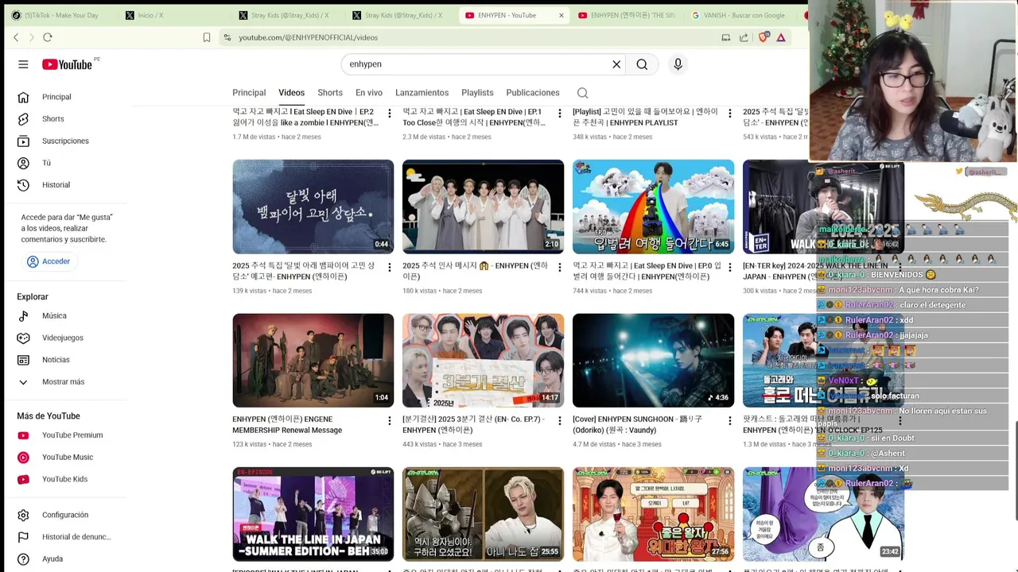This screenshot has height=572, width=1018.
Task: Open Suscripciones in the sidebar
Action: tap(66, 141)
